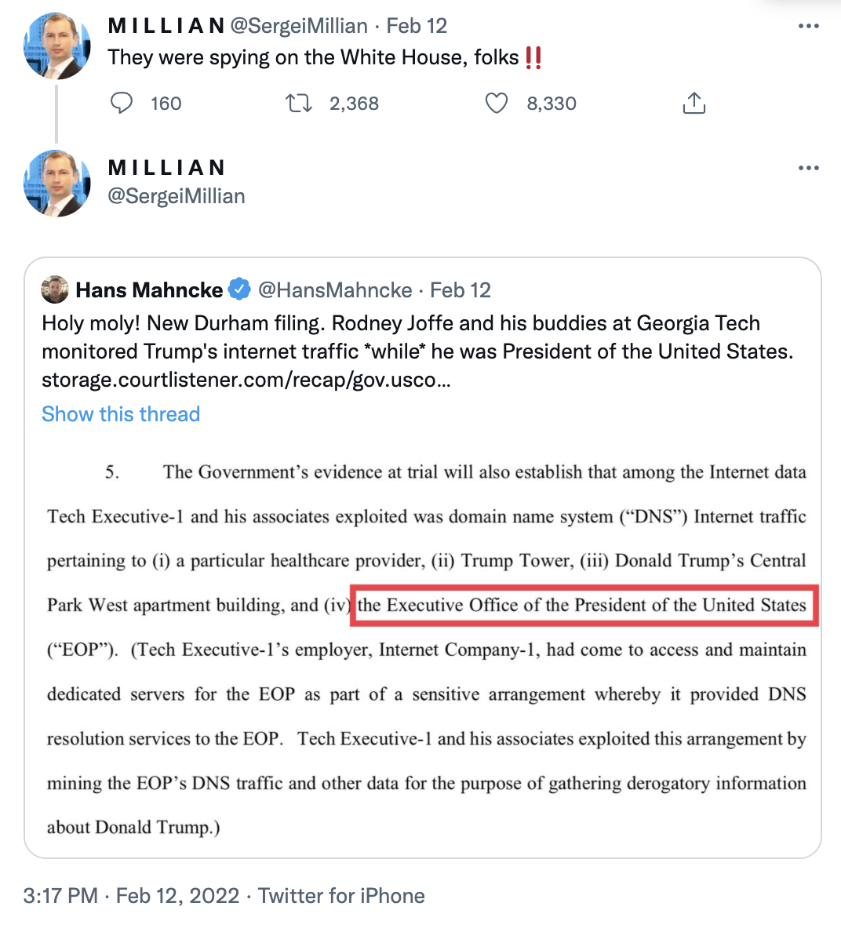Image resolution: width=841 pixels, height=932 pixels.
Task: Click Hans Mahncke's small profile avatar
Action: click(x=55, y=289)
